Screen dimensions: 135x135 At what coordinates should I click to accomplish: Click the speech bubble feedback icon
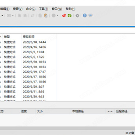tap(90, 16)
